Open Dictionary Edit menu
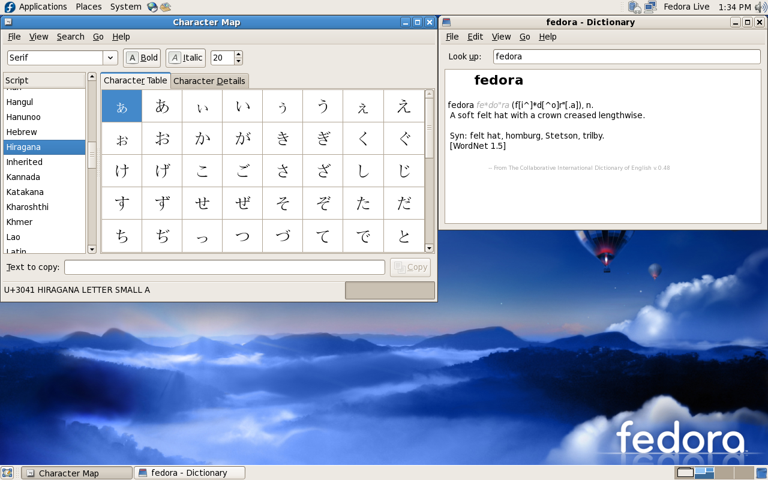 (x=475, y=37)
